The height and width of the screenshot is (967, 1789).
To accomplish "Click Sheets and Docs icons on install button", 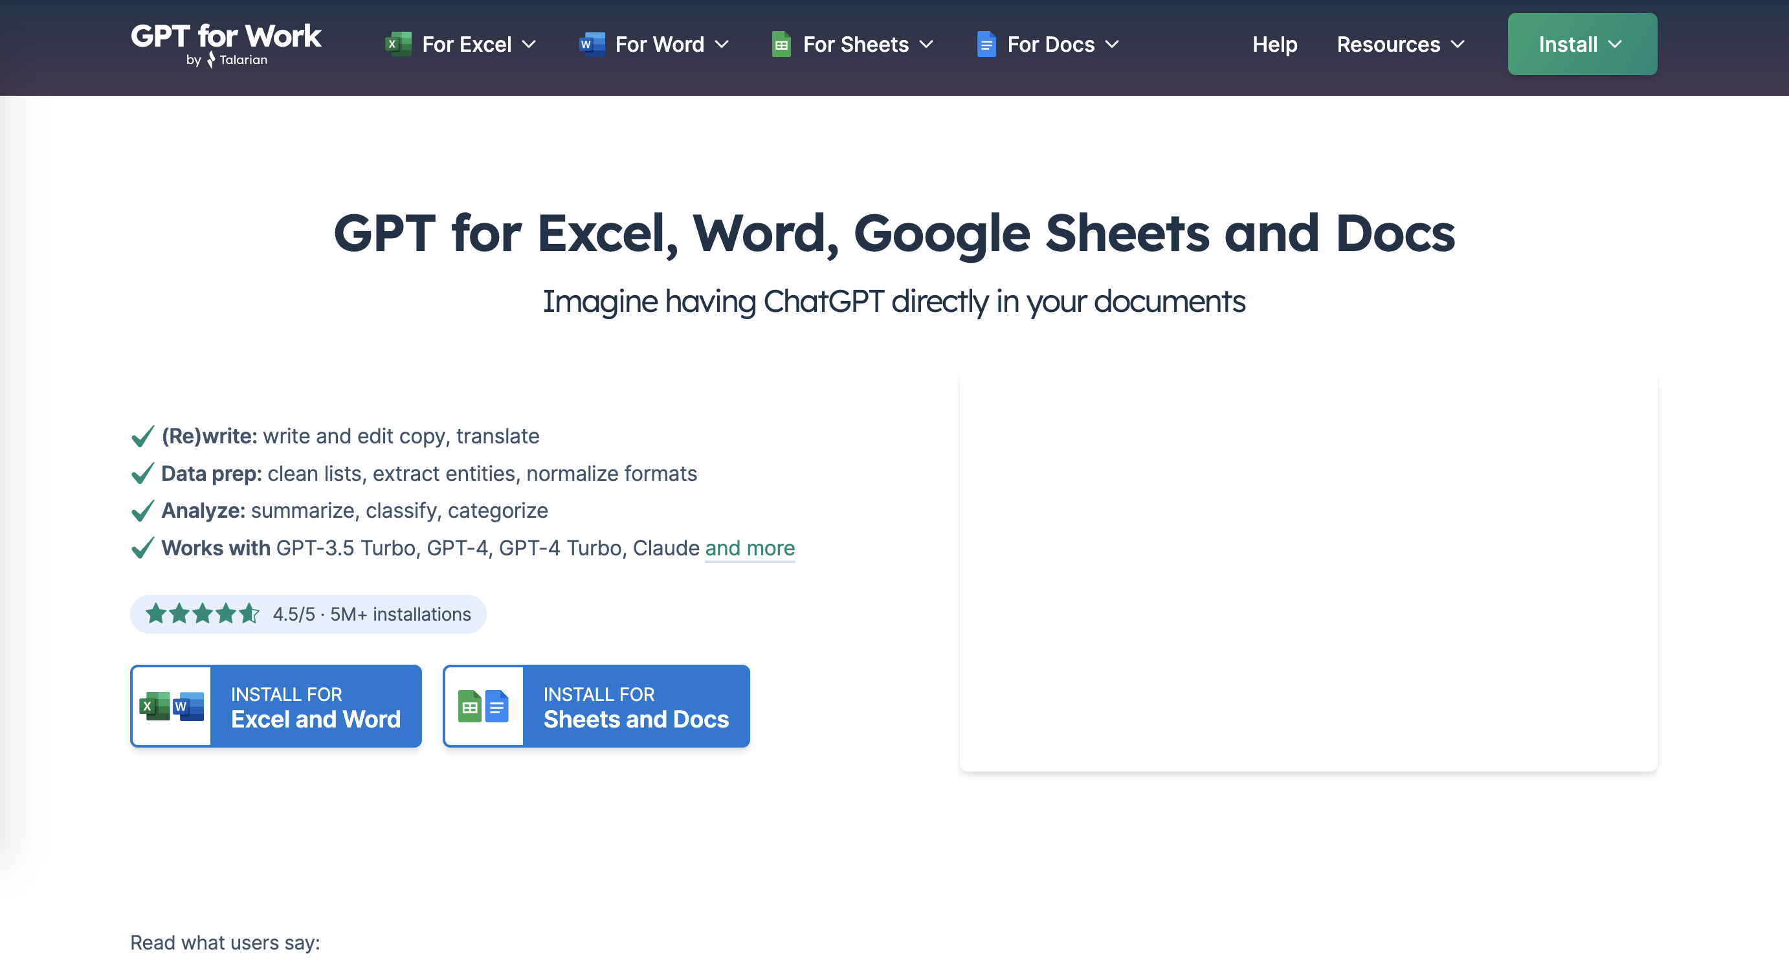I will tap(483, 707).
